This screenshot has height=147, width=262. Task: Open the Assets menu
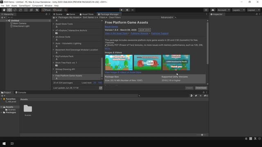(14, 6)
